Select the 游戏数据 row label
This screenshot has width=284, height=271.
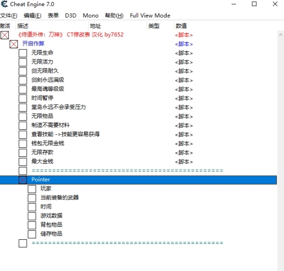pyautogui.click(x=51, y=216)
